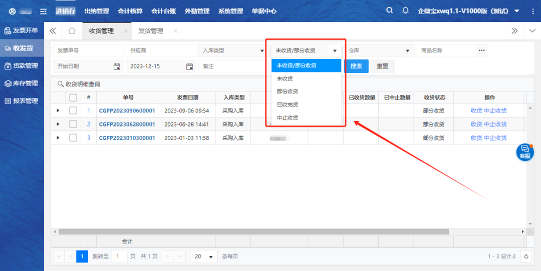This screenshot has height=271, width=541.
Task: Collapse sidebar with double-left arrow icon
Action: pyautogui.click(x=53, y=31)
